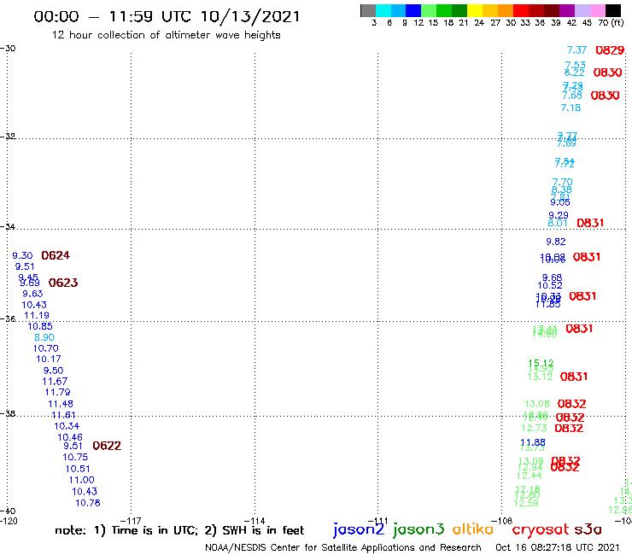632x555 pixels.
Task: Click the cryosat satellite legend label
Action: click(x=540, y=530)
